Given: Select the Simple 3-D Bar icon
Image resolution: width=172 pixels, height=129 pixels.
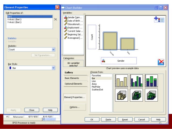Looking at the screenshot, I should pyautogui.click(x=121, y=95).
